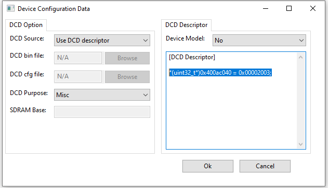Click the Cancel button
The width and height of the screenshot is (329, 188).
coord(265,166)
